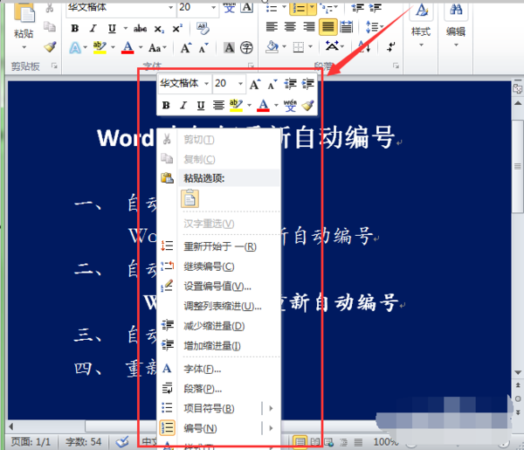Click Center on the mini toolbar
This screenshot has width=524, height=450.
[218, 106]
